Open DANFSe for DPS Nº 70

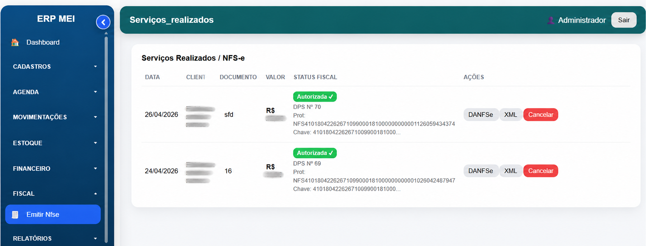481,115
